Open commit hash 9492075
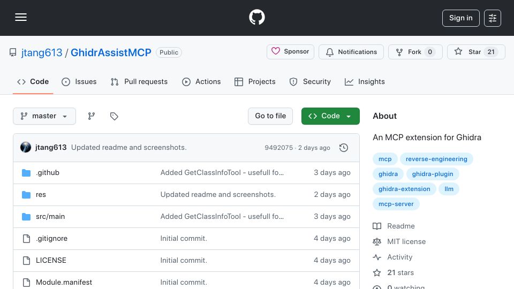Image resolution: width=514 pixels, height=289 pixels. (x=278, y=148)
